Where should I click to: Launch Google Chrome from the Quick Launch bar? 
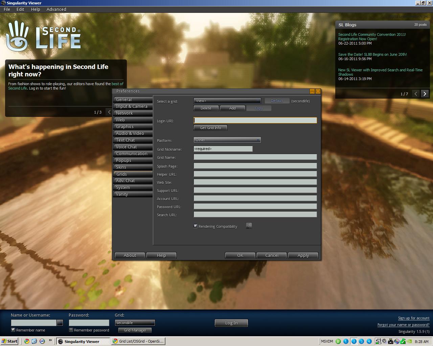[x=26, y=341]
